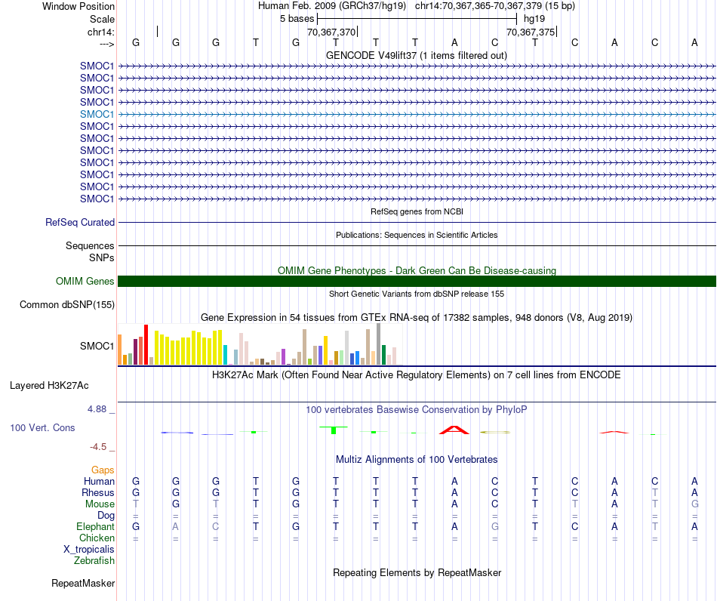Click the tall red bar in GTEx chart
Image resolution: width=717 pixels, height=601 pixels.
pos(146,345)
